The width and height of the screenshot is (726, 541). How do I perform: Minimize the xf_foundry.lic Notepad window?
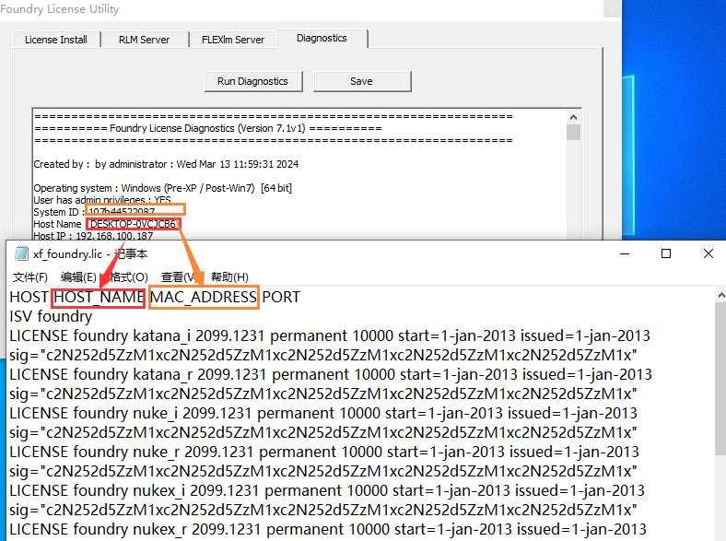click(x=623, y=253)
